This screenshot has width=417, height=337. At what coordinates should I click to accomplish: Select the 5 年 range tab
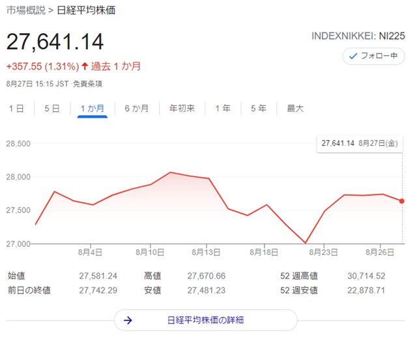pyautogui.click(x=259, y=109)
